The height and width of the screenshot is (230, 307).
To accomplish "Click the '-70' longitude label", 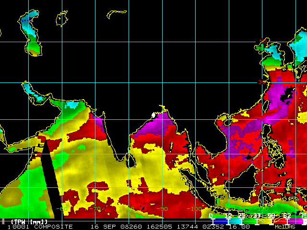I will [95, 209].
